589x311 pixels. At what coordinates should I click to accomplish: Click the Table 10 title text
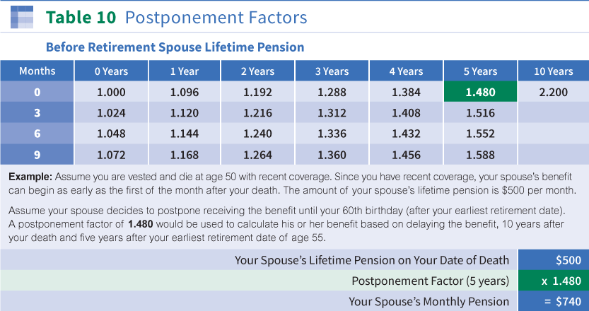point(176,17)
